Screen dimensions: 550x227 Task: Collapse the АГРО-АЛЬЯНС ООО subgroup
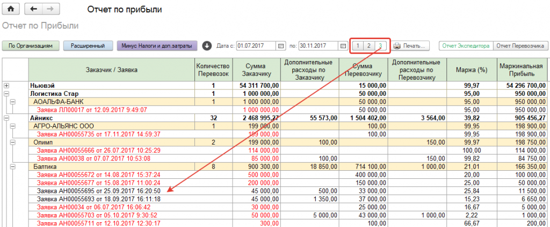13,126
